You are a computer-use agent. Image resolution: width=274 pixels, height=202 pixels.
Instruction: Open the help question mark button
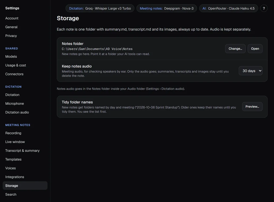[264, 8]
